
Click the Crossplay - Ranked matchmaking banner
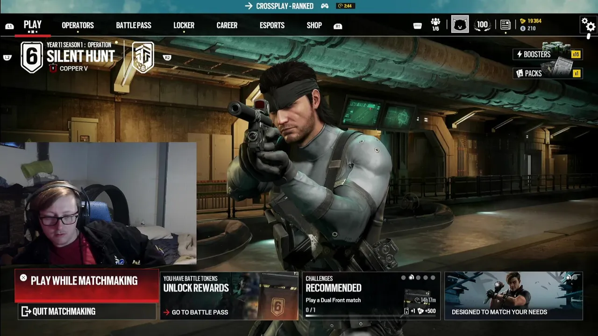pos(299,6)
